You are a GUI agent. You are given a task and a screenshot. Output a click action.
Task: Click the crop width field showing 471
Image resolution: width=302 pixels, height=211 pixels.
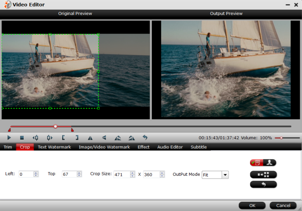pos(122,174)
